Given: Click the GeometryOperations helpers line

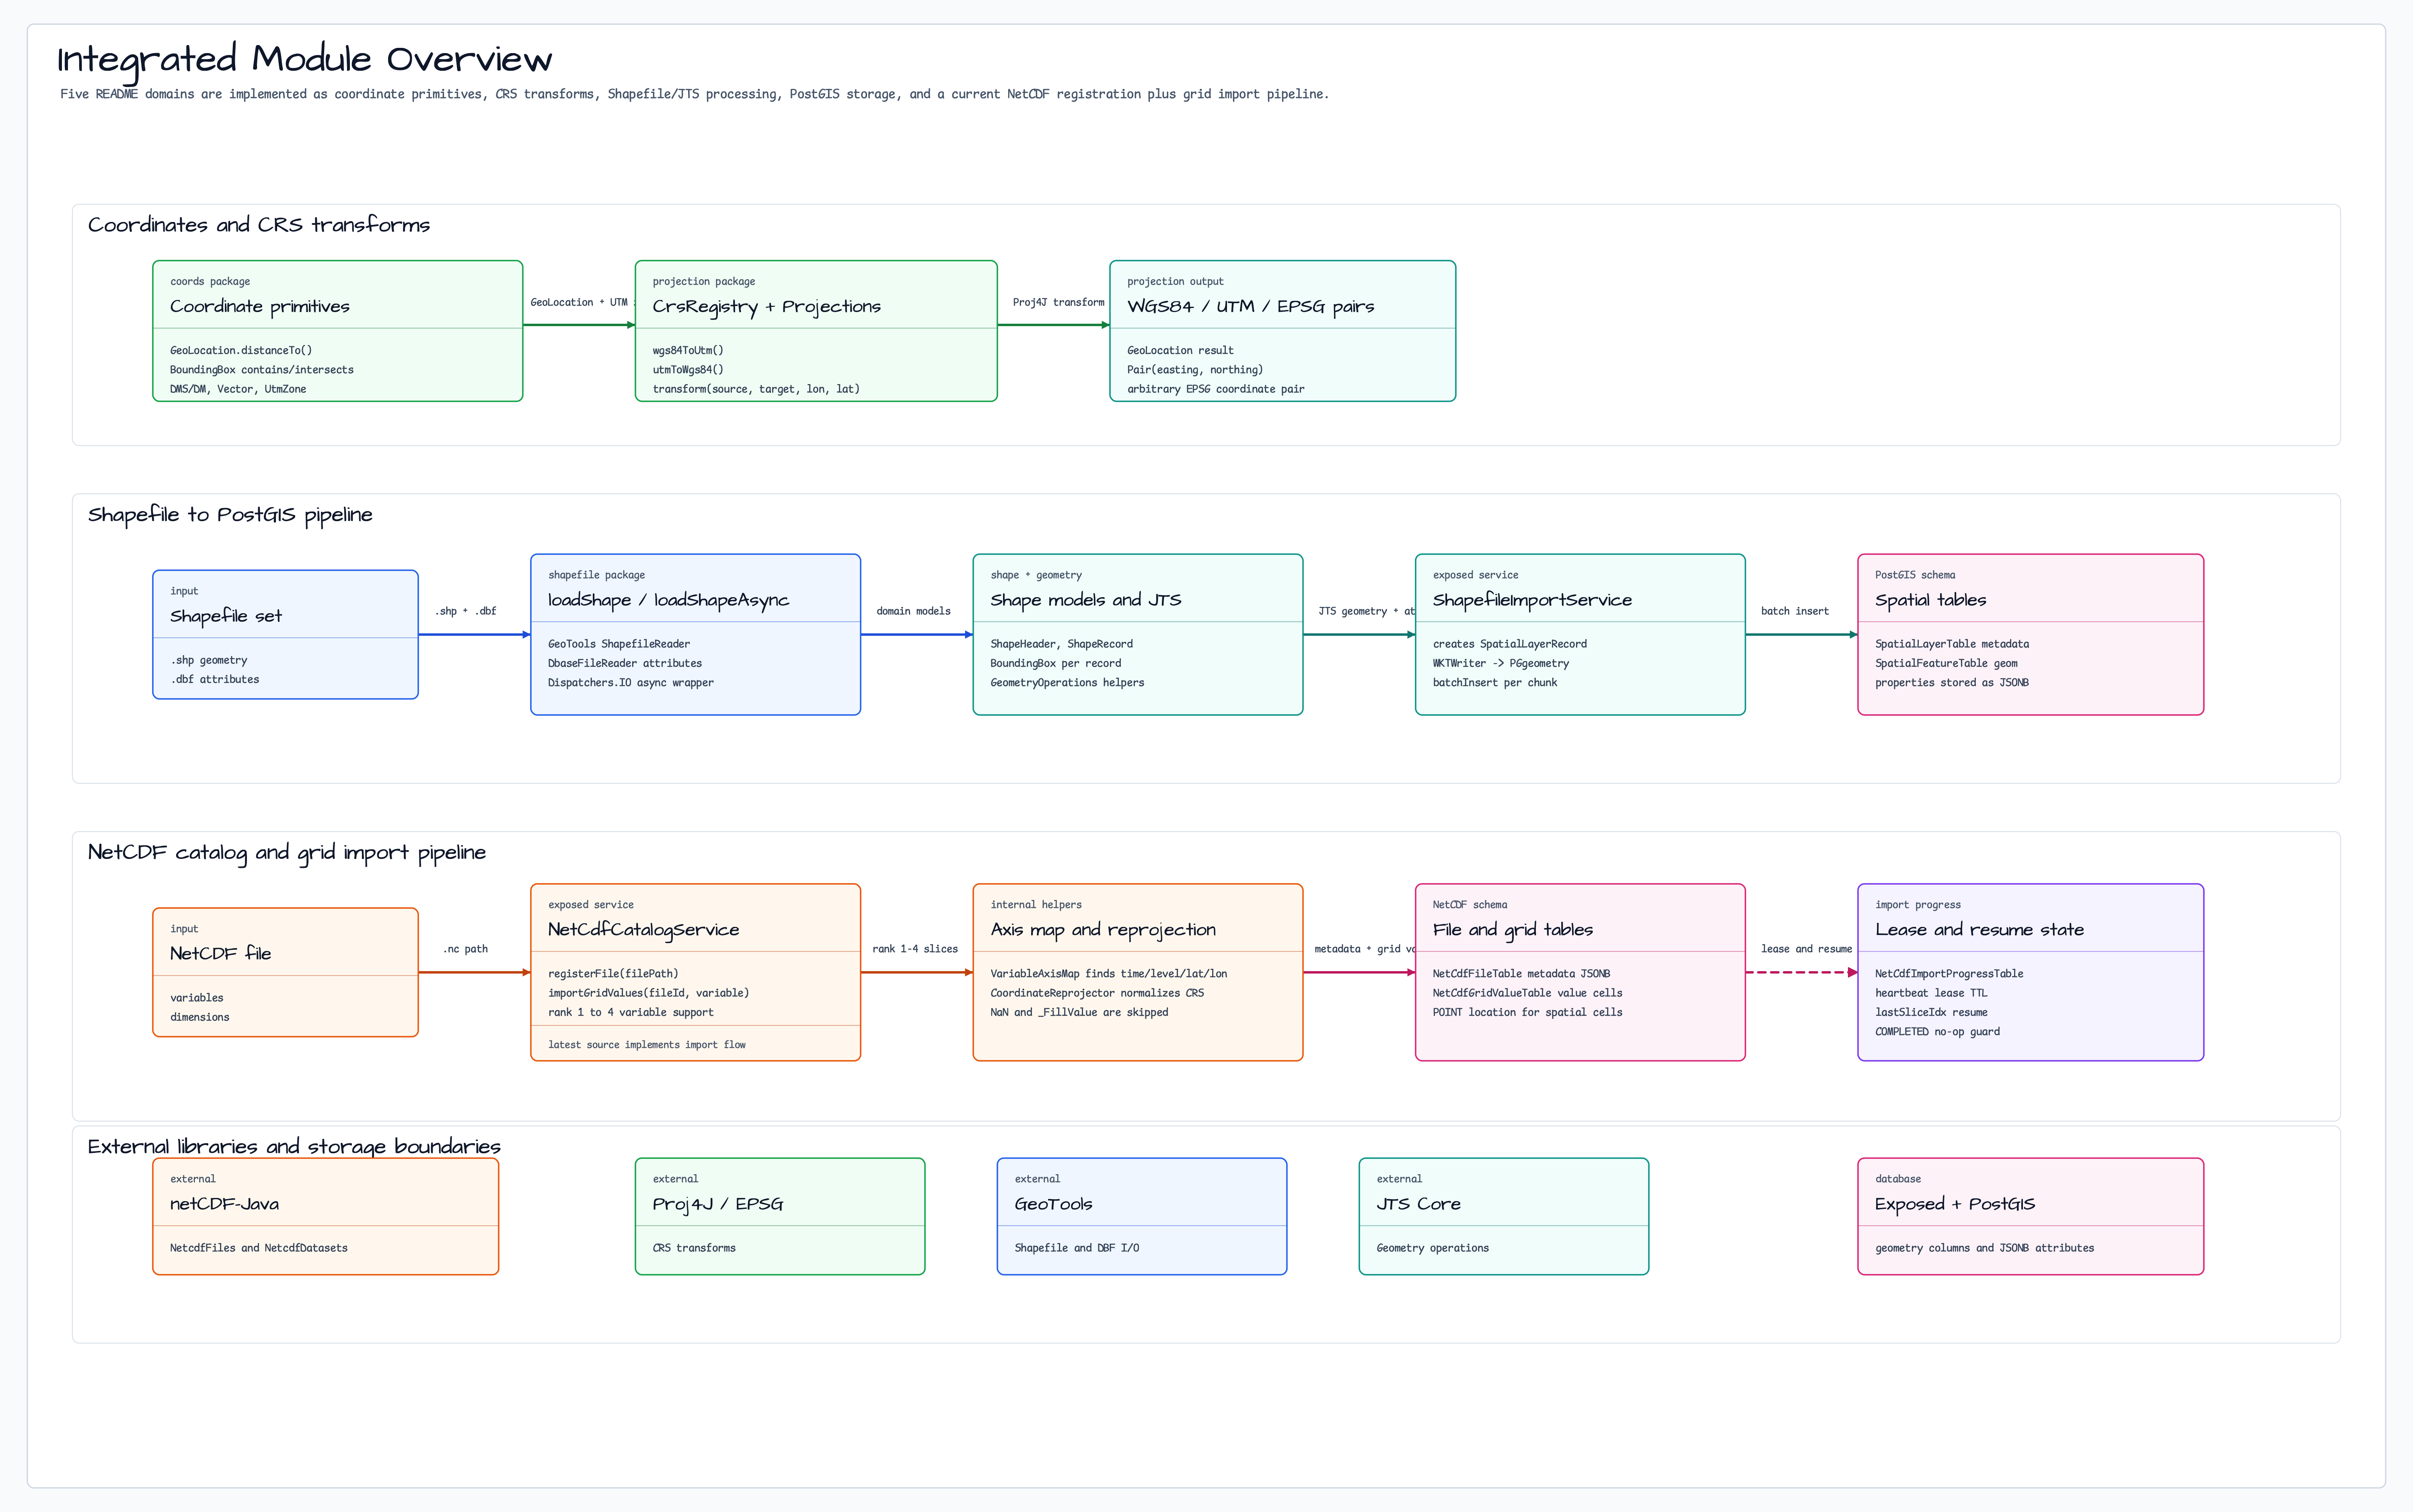Looking at the screenshot, I should point(1067,683).
